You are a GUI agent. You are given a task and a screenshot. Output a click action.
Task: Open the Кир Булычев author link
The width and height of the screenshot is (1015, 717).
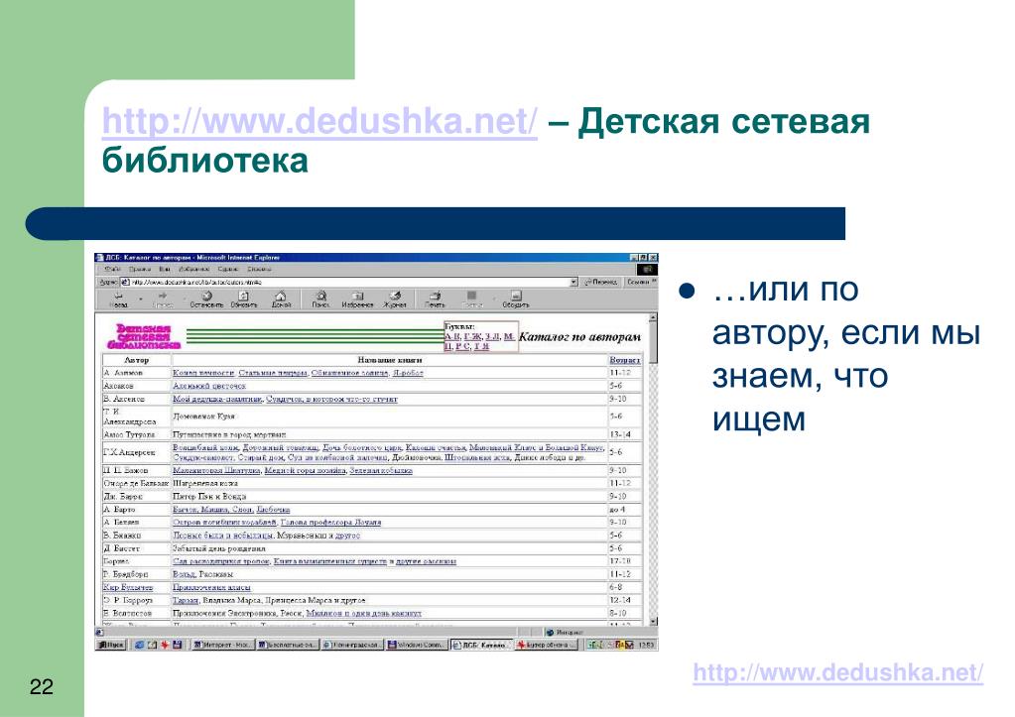pyautogui.click(x=128, y=587)
